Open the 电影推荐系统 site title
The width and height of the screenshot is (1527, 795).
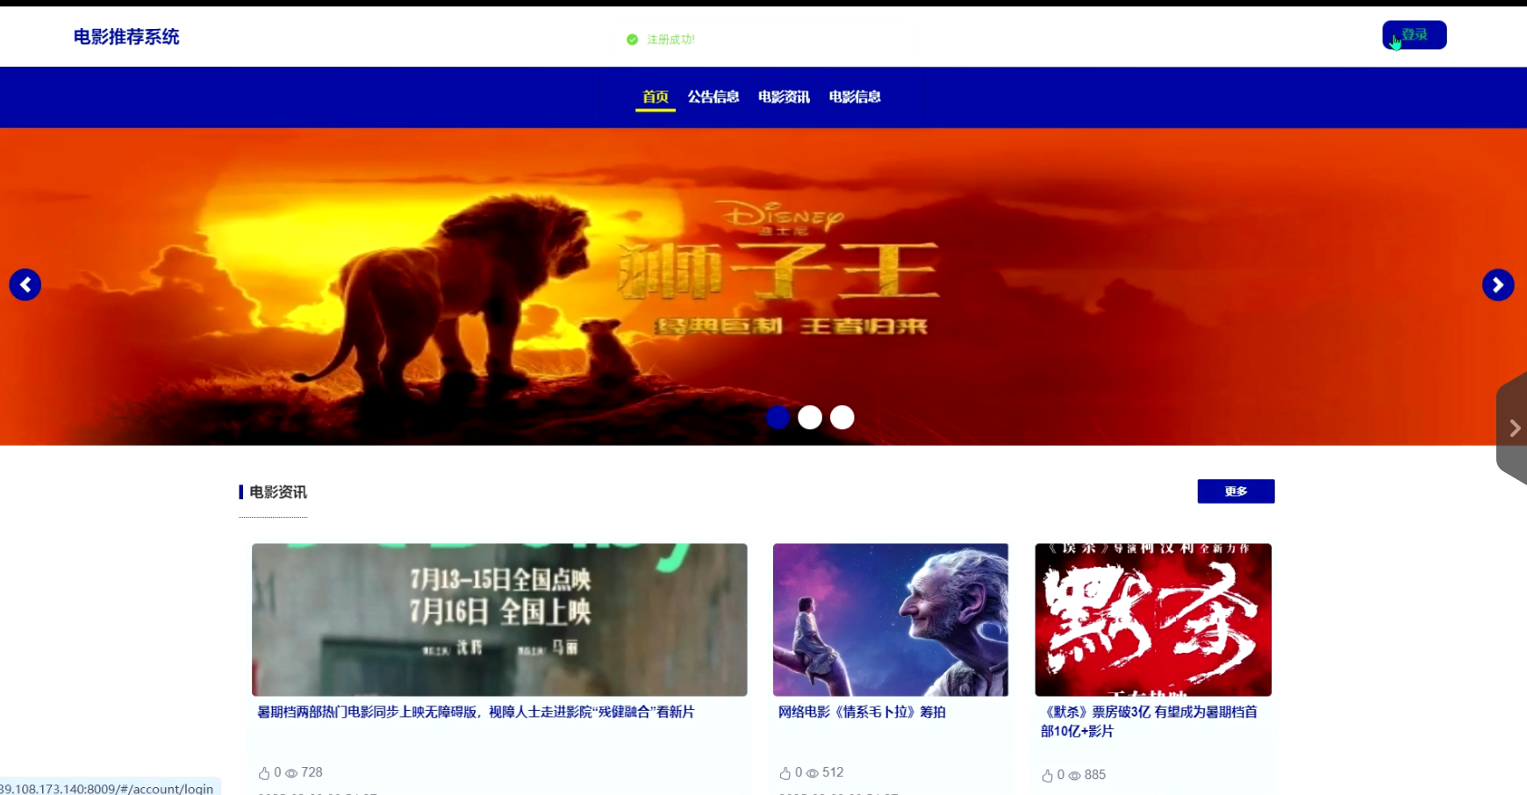point(126,37)
